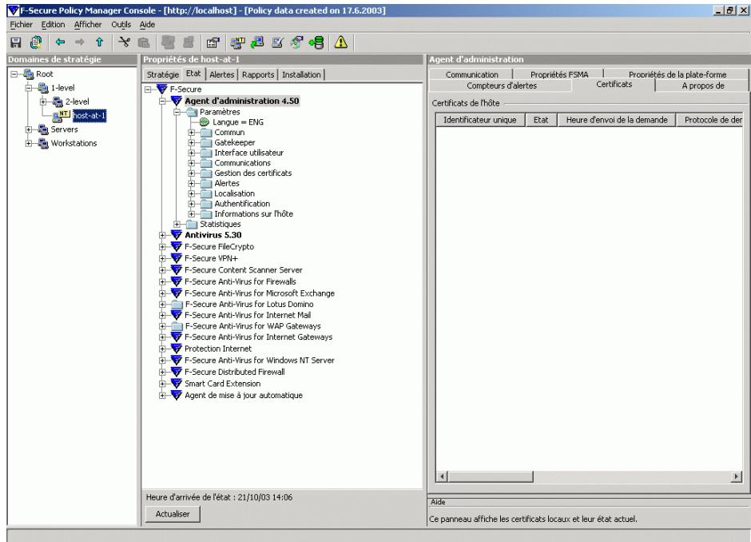Click the certificates table right scroll arrow
The image size is (751, 542).
(737, 476)
